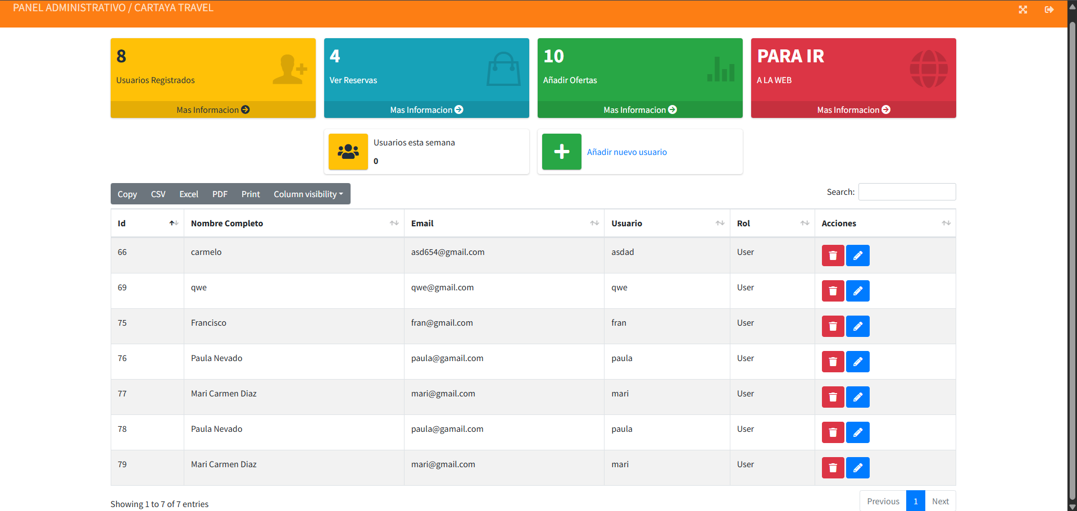Sort table by Nombre Completo column
The height and width of the screenshot is (511, 1077).
coord(294,223)
